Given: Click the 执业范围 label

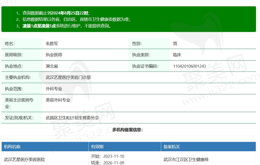Looking at the screenshot, I should click(14, 89).
